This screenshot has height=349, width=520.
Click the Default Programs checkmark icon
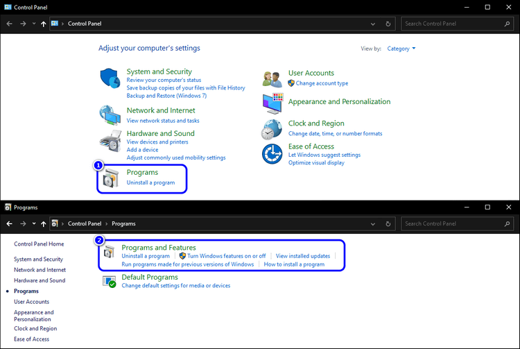click(110, 282)
